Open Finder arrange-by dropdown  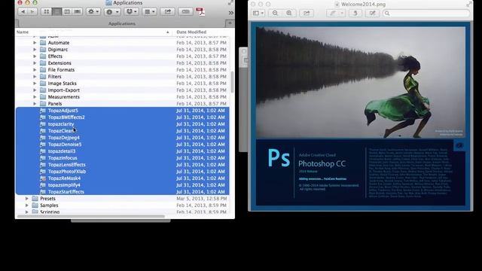[150, 12]
